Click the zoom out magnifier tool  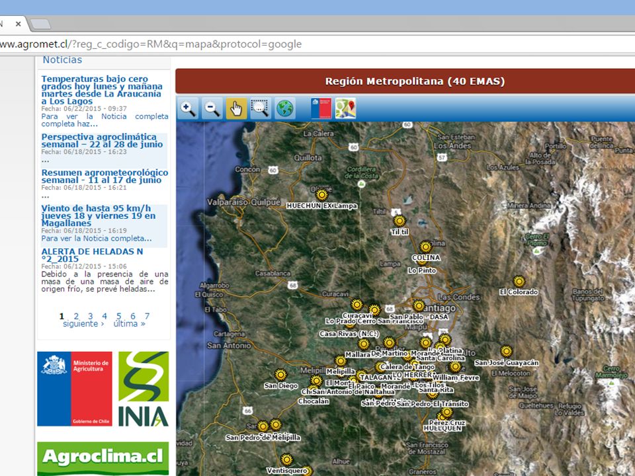[x=212, y=108]
